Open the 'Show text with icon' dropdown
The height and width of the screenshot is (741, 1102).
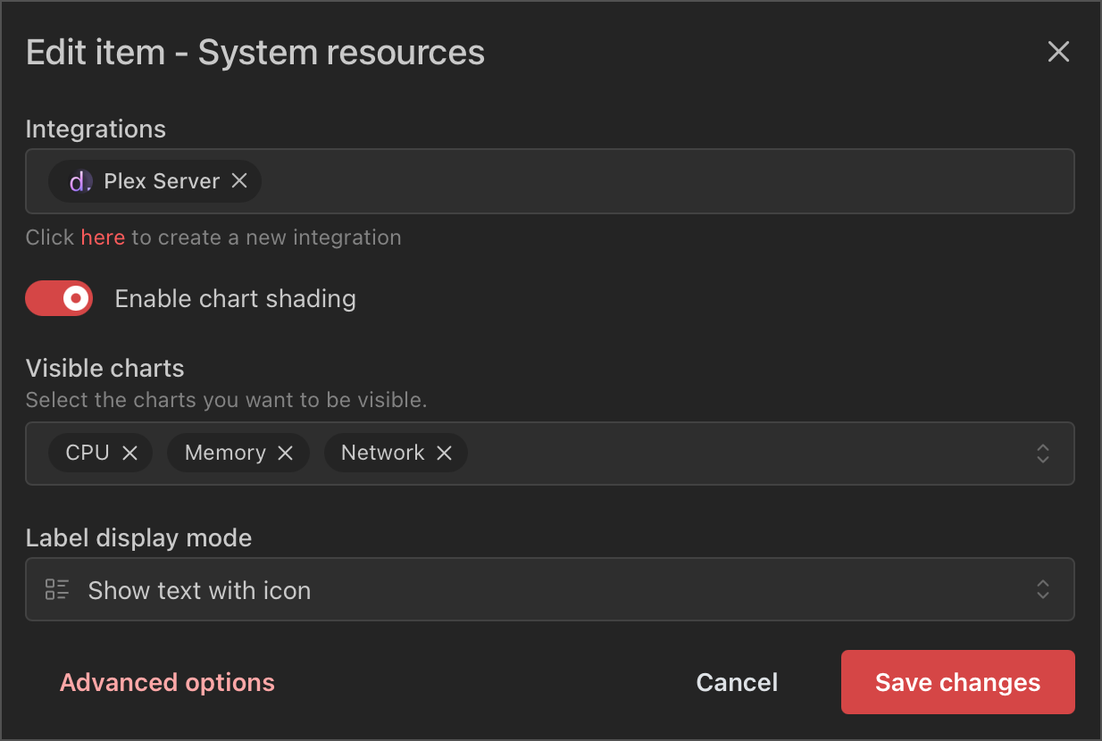click(x=536, y=590)
